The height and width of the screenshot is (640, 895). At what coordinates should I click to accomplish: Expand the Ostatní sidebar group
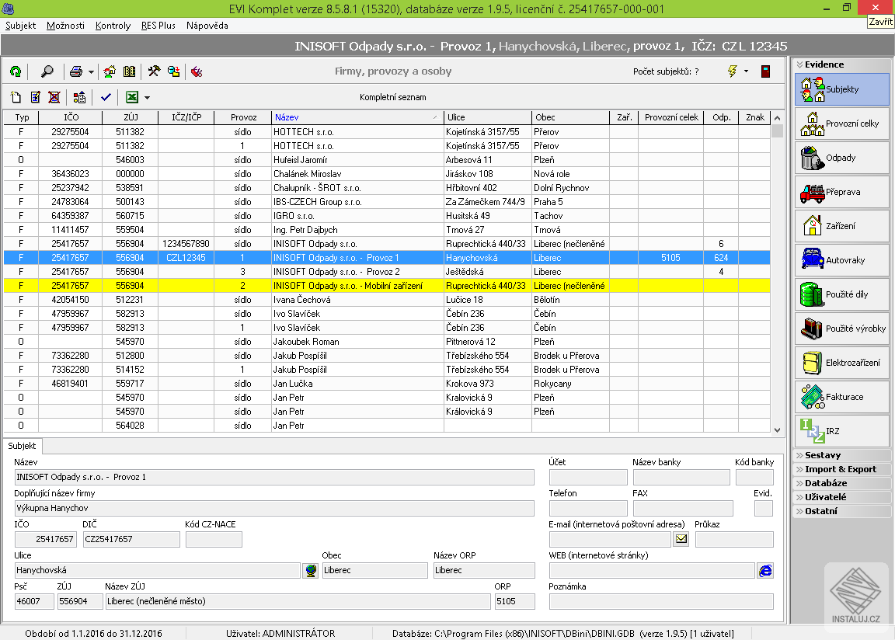(842, 511)
